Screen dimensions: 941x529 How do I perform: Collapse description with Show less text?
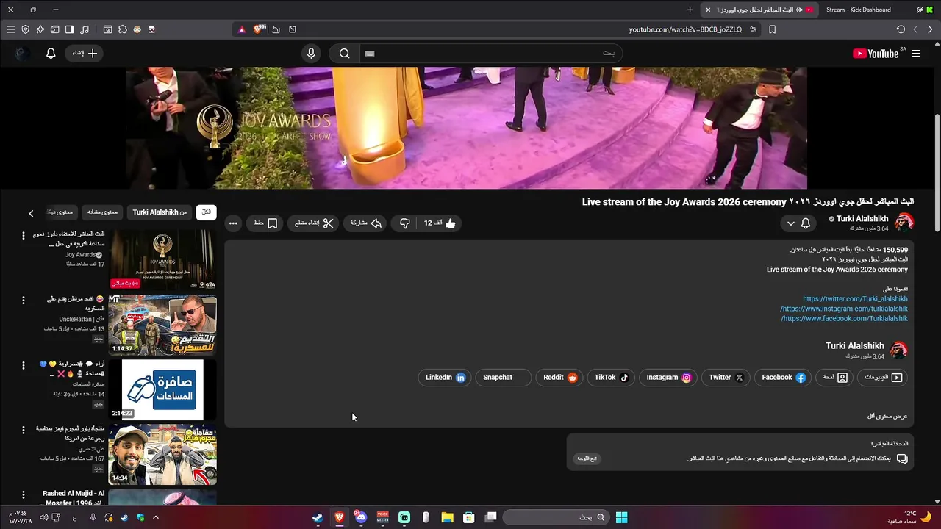pyautogui.click(x=887, y=417)
